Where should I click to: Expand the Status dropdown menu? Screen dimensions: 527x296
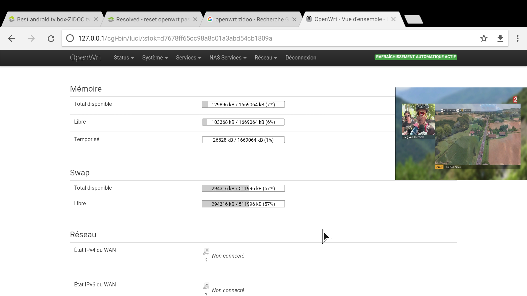[x=124, y=58]
